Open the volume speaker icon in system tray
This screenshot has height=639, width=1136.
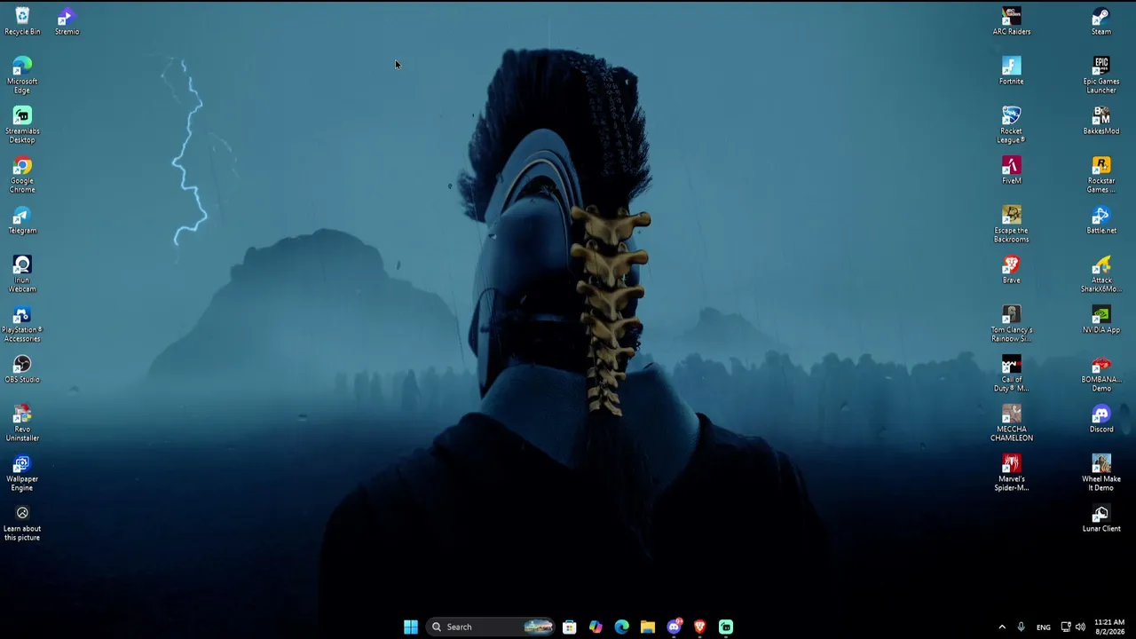tap(1080, 627)
